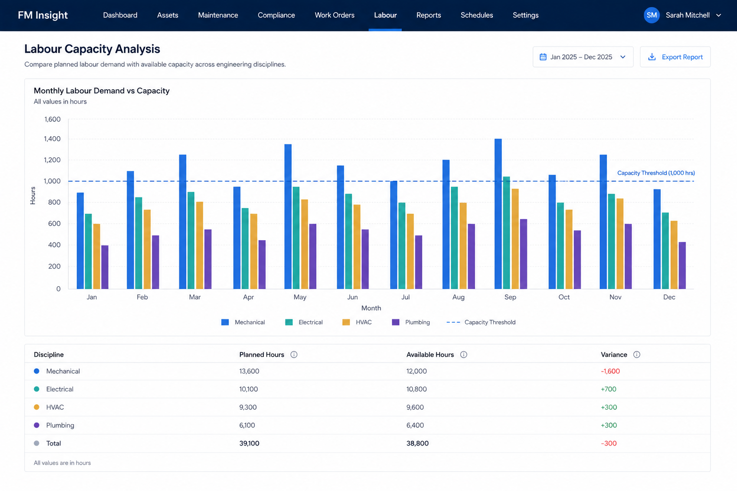737x491 pixels.
Task: Open Planned Hours info tooltip icon
Action: point(294,355)
